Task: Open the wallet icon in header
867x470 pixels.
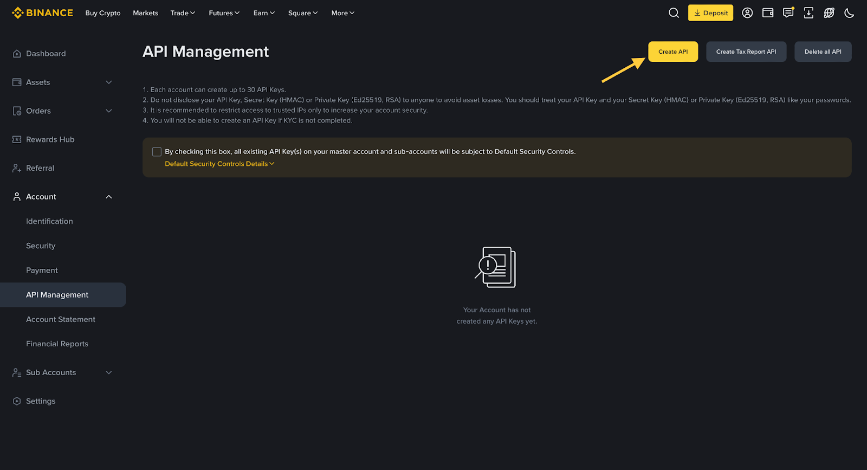Action: 768,13
